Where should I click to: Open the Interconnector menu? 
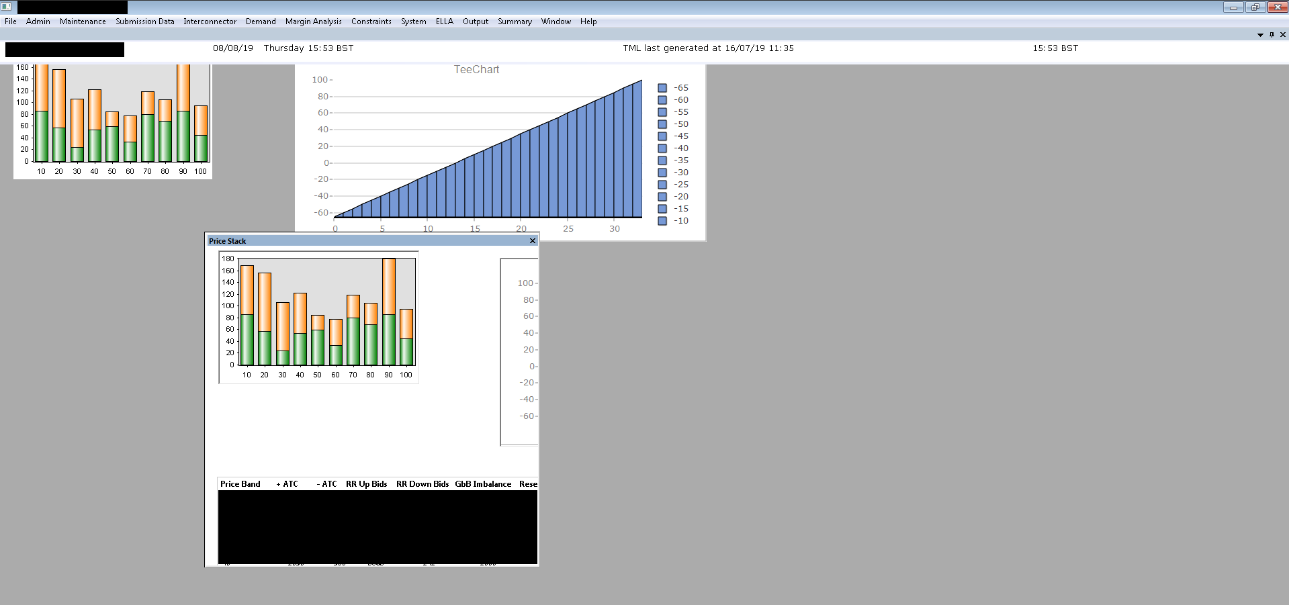(210, 21)
